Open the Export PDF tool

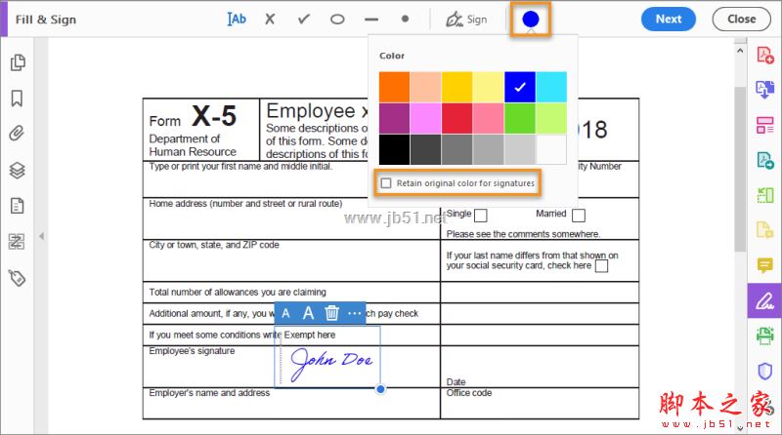(765, 160)
